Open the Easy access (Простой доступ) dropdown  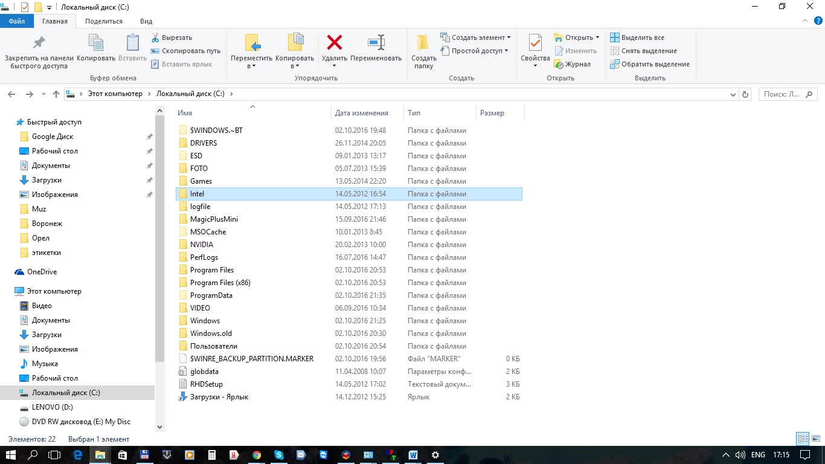pyautogui.click(x=480, y=51)
